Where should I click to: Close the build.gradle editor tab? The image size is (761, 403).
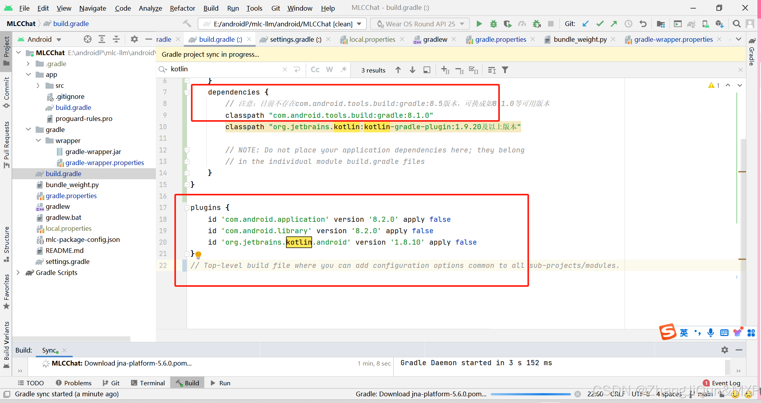[x=249, y=39]
